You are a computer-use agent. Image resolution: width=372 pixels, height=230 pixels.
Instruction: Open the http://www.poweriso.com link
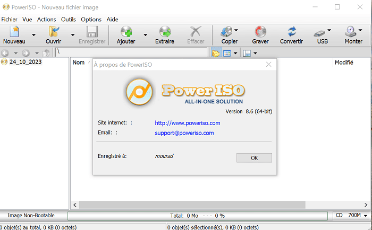click(188, 123)
